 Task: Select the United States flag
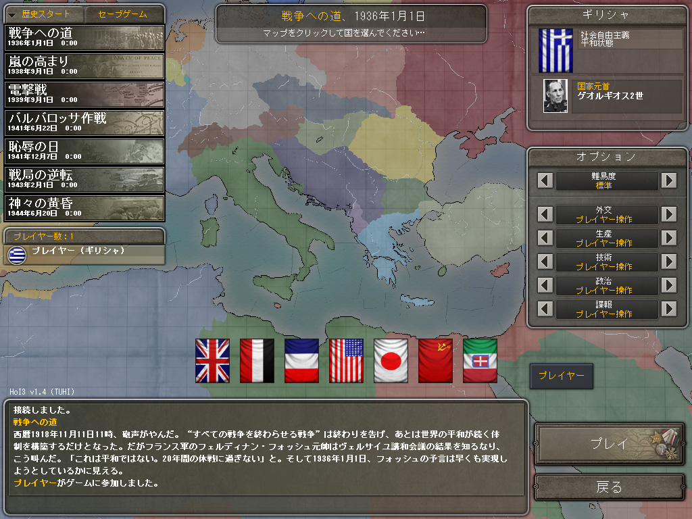pyautogui.click(x=346, y=361)
